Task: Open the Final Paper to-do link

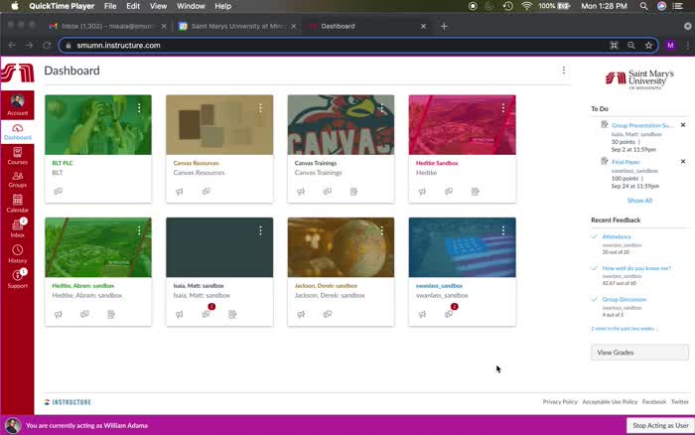Action: [625, 162]
